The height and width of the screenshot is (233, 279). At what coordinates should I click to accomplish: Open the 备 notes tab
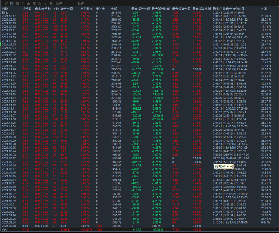(x=51, y=3)
